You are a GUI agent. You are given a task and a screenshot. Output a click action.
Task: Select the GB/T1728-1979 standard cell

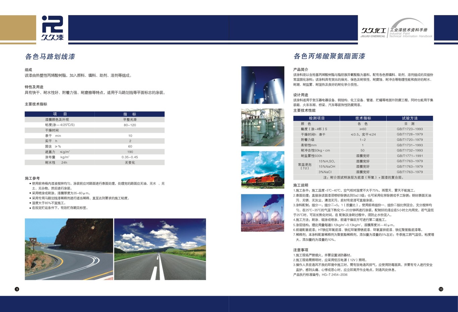(410, 134)
